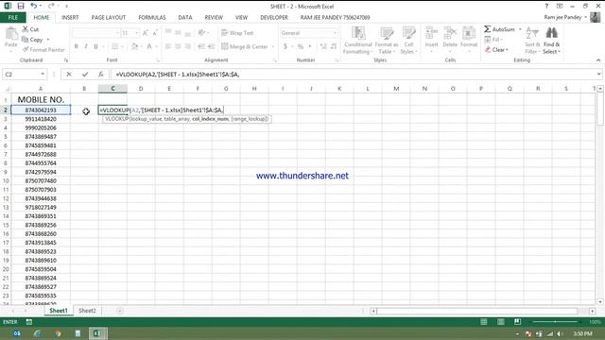Screen dimensions: 605x340
Task: Open the Clipboard dialog launcher
Action: 66,60
